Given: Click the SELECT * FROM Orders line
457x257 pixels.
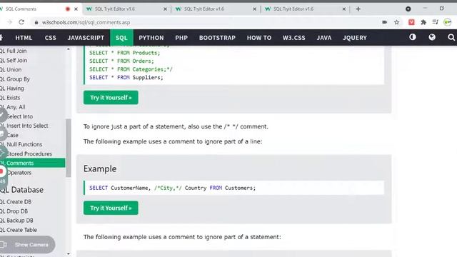Looking at the screenshot, I should [x=121, y=61].
